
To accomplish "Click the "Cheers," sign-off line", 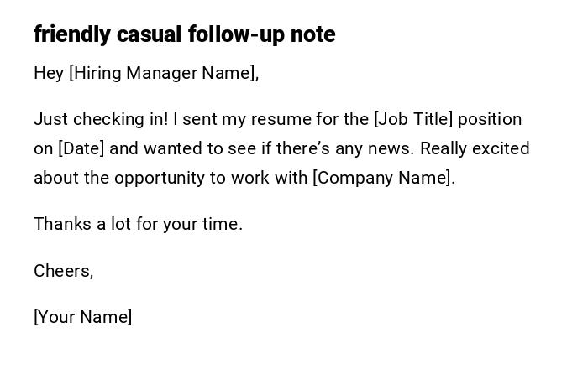I will pos(63,272).
